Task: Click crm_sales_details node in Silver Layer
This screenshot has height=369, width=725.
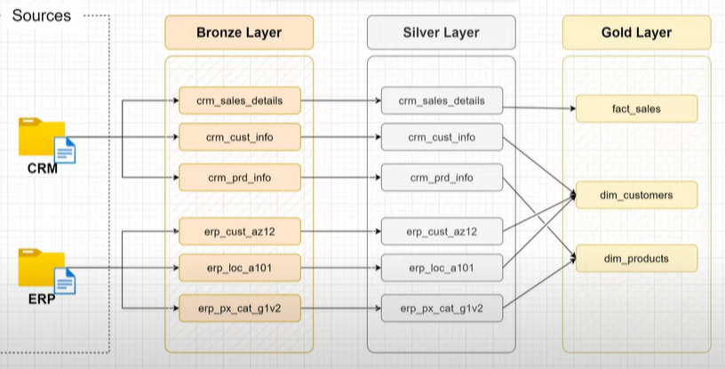Action: (x=442, y=100)
